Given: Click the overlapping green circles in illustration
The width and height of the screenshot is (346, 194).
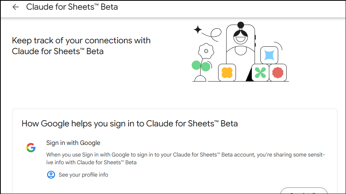Looking at the screenshot, I should 201,66.
